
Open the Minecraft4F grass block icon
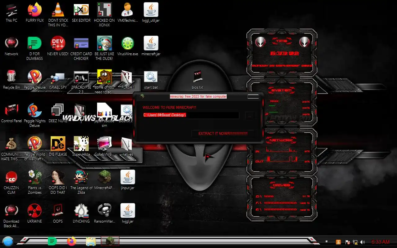click(104, 180)
